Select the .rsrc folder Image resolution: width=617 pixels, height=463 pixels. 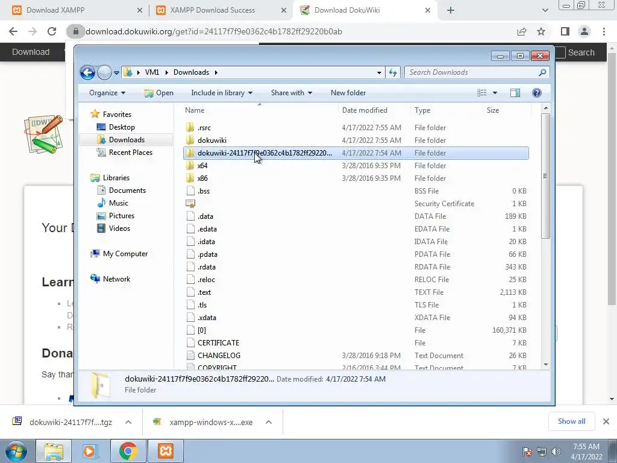pos(355,128)
